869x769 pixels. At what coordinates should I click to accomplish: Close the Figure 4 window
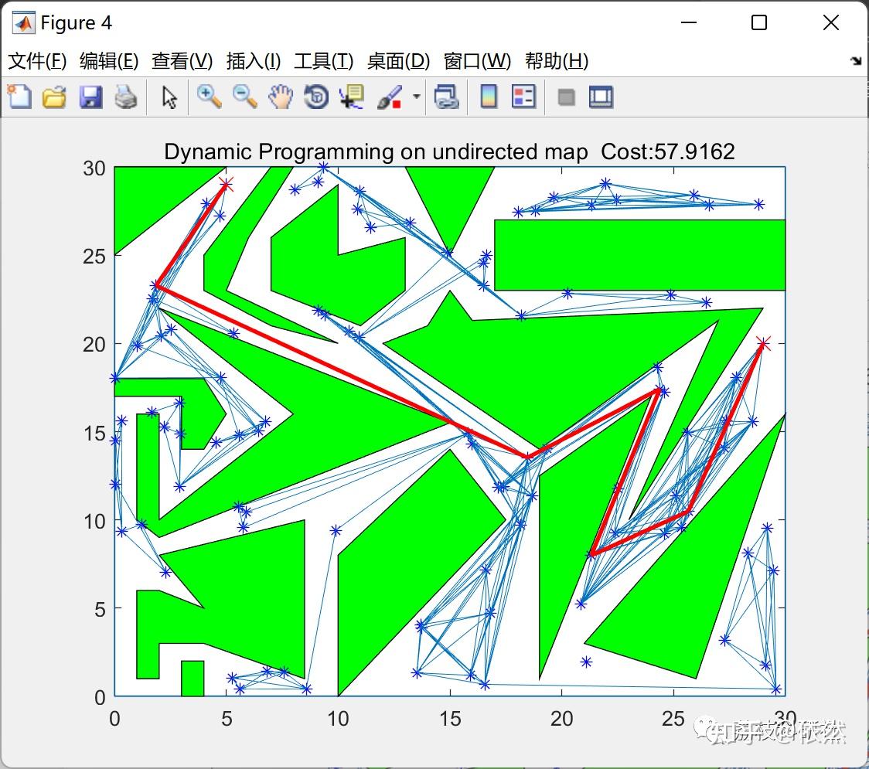[x=831, y=22]
